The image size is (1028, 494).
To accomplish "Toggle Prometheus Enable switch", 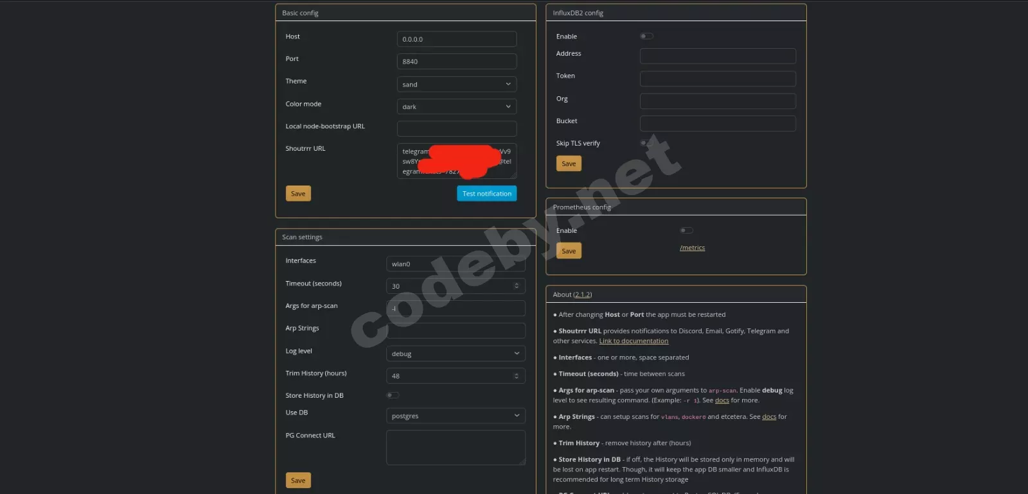I will point(686,230).
